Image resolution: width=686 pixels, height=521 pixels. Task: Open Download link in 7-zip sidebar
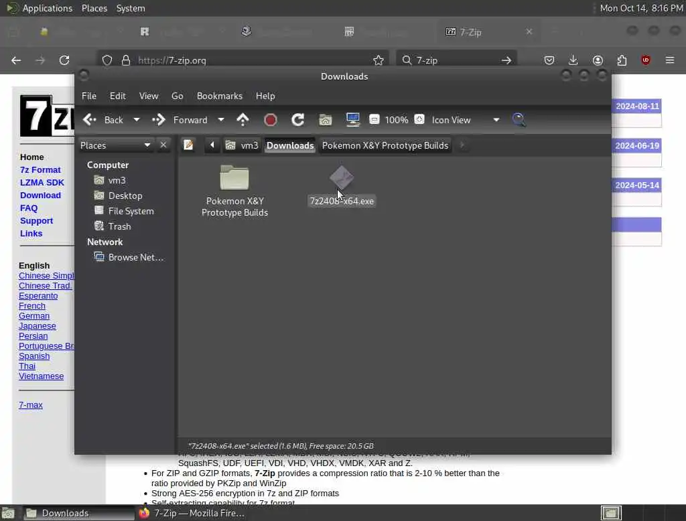40,195
